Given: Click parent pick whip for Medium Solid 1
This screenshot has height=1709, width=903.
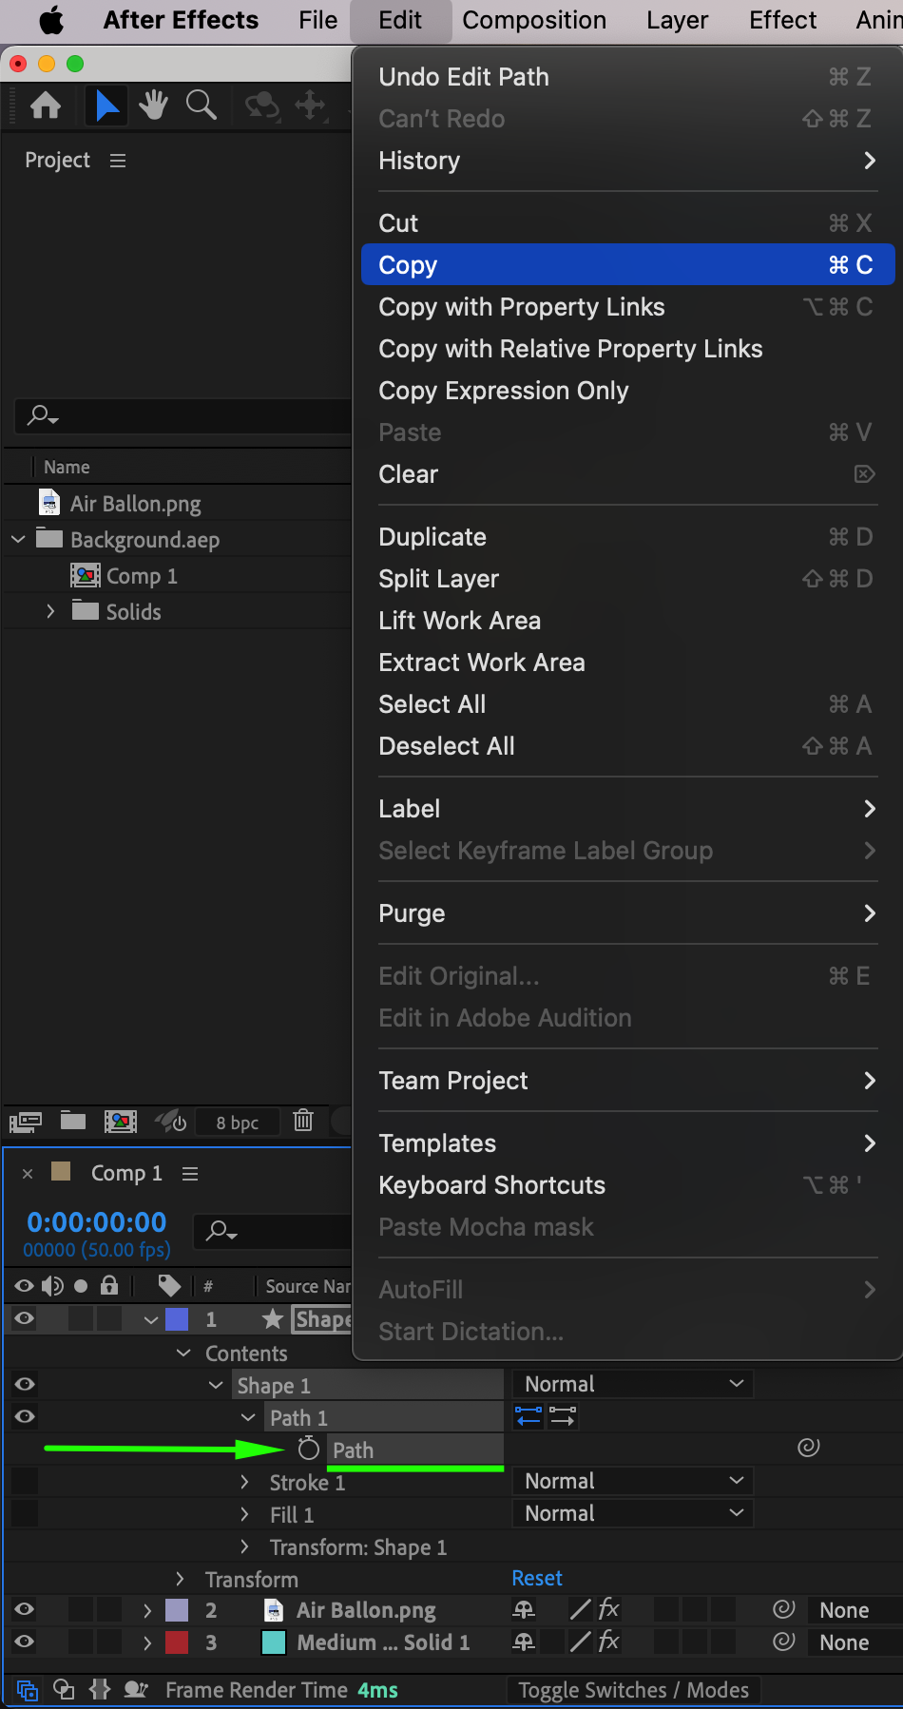Looking at the screenshot, I should pyautogui.click(x=784, y=1642).
